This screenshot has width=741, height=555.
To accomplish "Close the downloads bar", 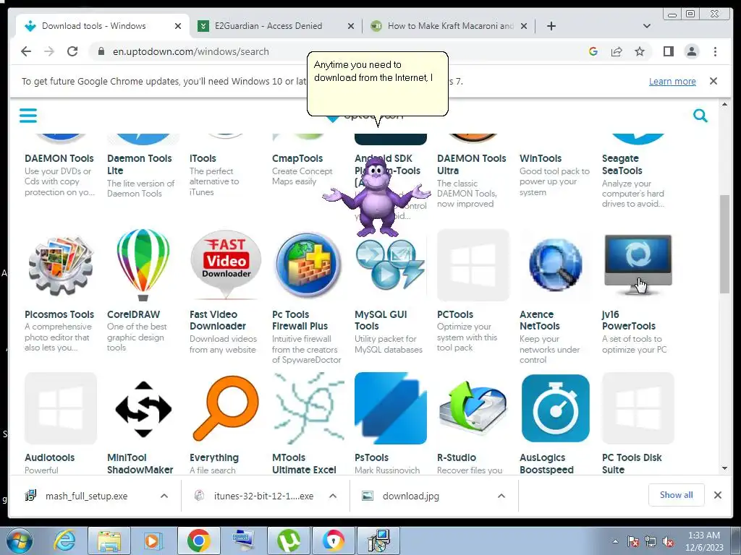I will point(717,495).
